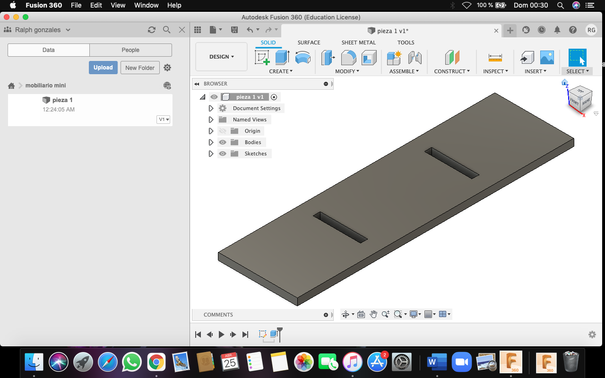Select the Create Sketch tool
Viewport: 605px width, 378px height.
(x=262, y=58)
